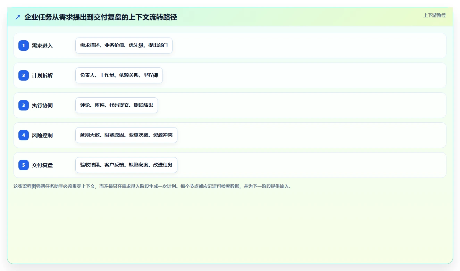Image resolution: width=460 pixels, height=271 pixels.
Task: Click the 需求进入 step label
Action: [42, 46]
